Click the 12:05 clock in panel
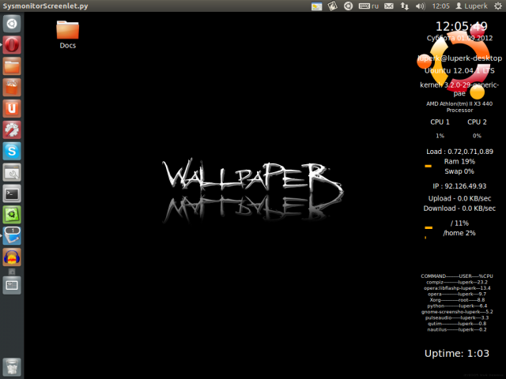This screenshot has width=506, height=379. [x=441, y=6]
